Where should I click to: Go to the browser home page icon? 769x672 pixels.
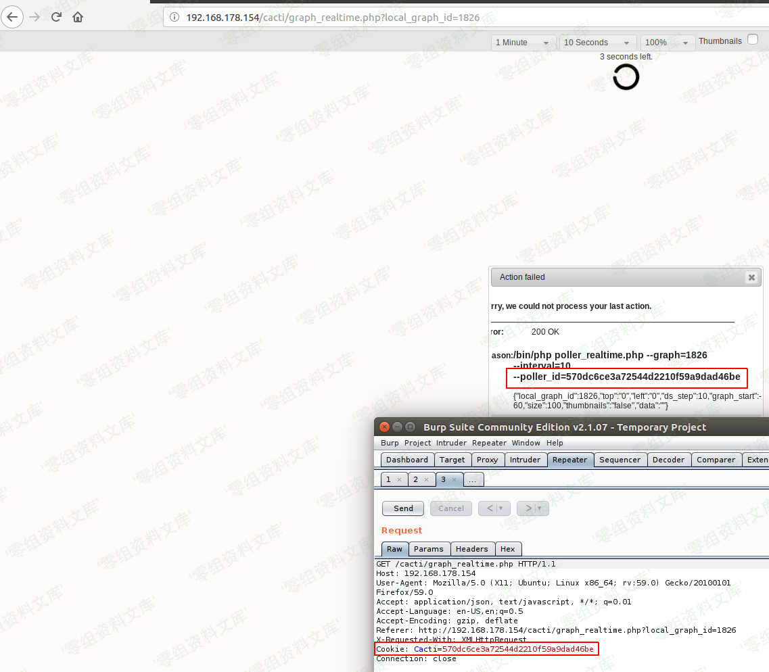78,17
